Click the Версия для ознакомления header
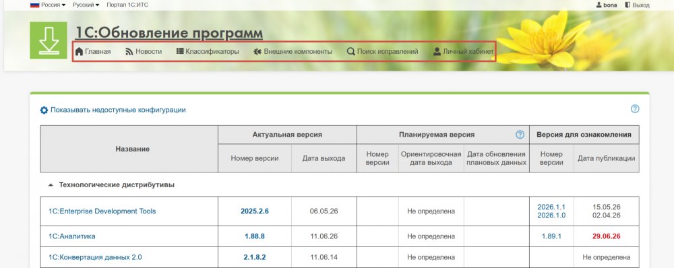Viewport: 674px width, 268px height. click(x=584, y=135)
